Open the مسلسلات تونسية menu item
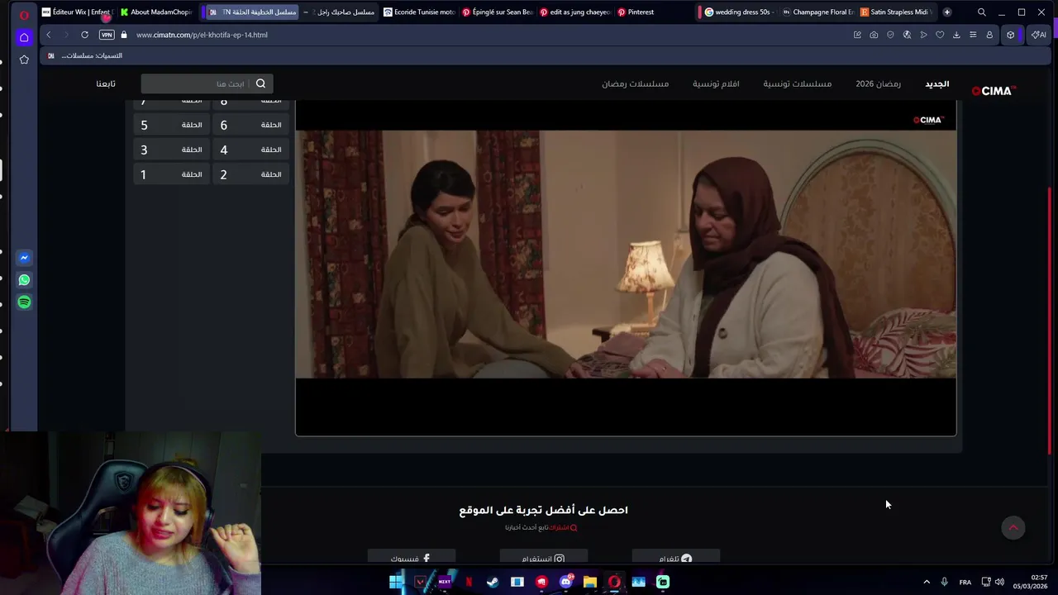Viewport: 1058px width, 595px height. pyautogui.click(x=797, y=83)
